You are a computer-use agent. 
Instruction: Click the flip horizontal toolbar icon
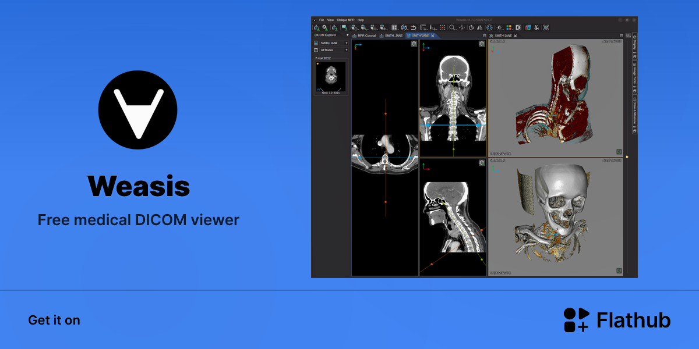click(x=480, y=27)
